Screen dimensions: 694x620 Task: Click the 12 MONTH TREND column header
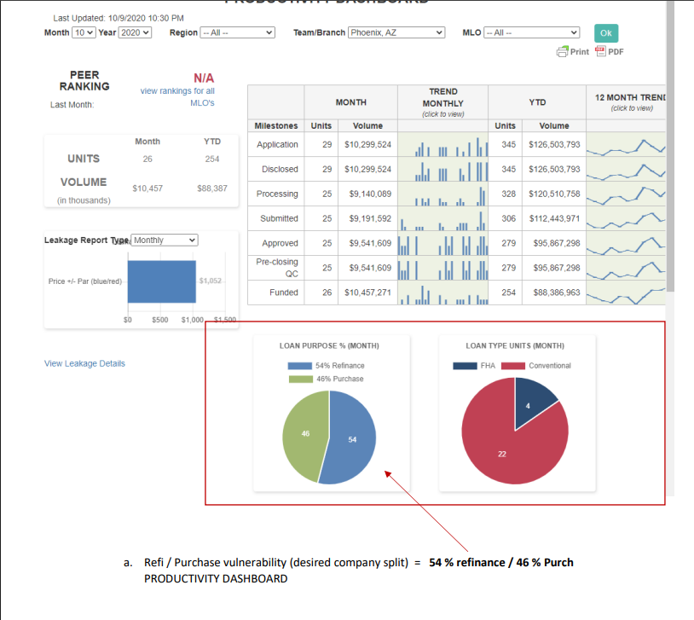coord(626,102)
